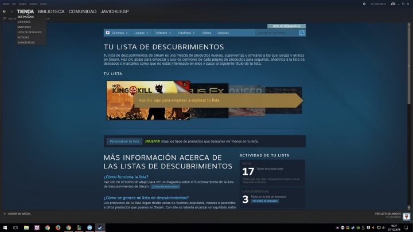Open File Explorer from the taskbar
Screen dimensions: 413x232
click(x=26, y=228)
